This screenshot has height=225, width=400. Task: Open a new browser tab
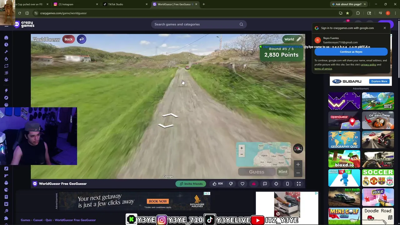click(x=204, y=4)
